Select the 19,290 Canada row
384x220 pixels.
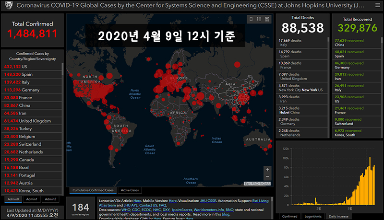[x=32, y=160]
